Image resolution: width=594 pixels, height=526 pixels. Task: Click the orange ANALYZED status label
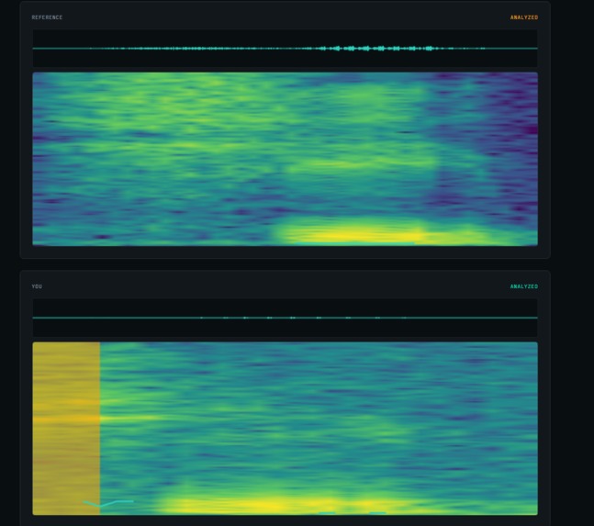(524, 17)
